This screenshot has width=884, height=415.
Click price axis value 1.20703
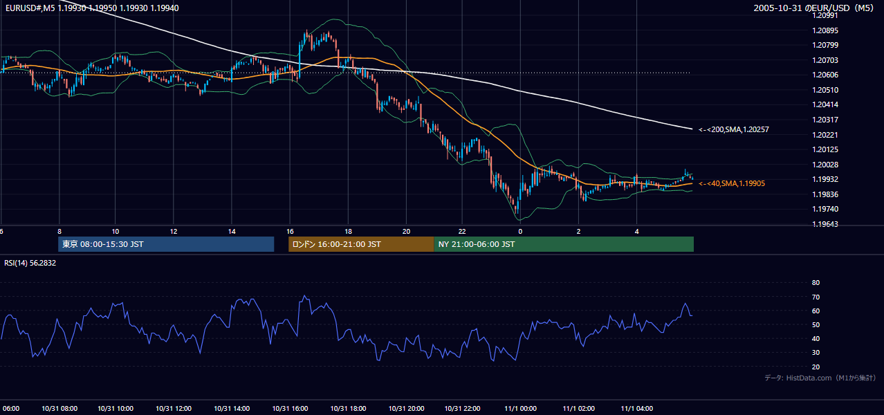point(825,60)
